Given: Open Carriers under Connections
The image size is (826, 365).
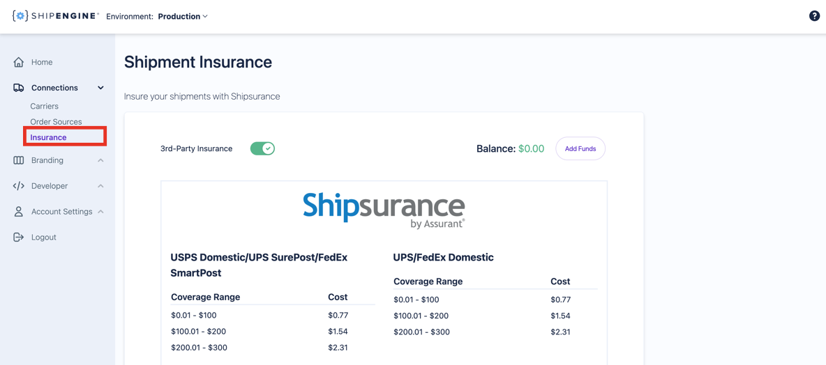Looking at the screenshot, I should (44, 107).
